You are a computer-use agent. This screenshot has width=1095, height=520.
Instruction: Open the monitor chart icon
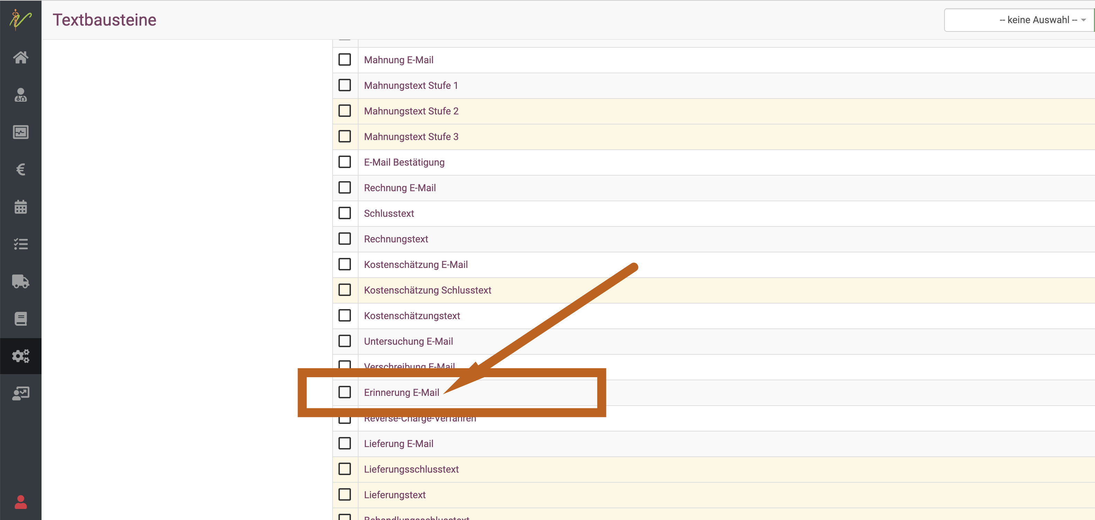point(20,132)
